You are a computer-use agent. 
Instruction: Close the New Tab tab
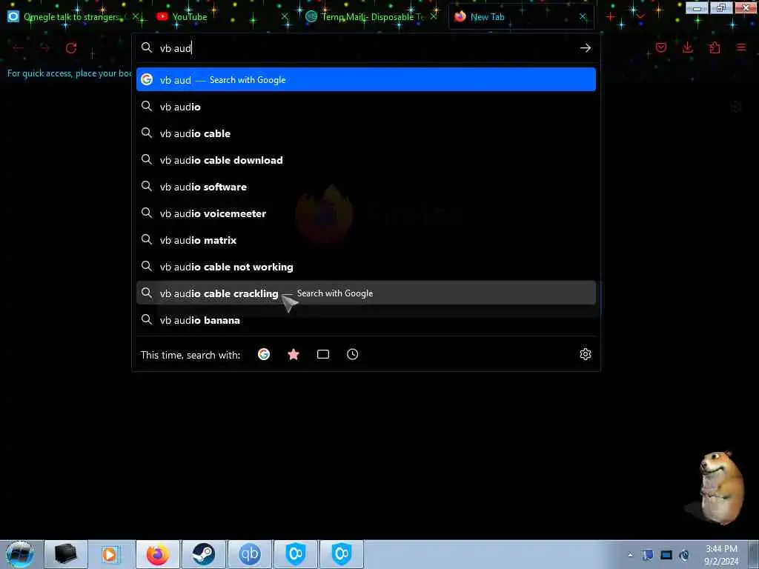pyautogui.click(x=583, y=17)
